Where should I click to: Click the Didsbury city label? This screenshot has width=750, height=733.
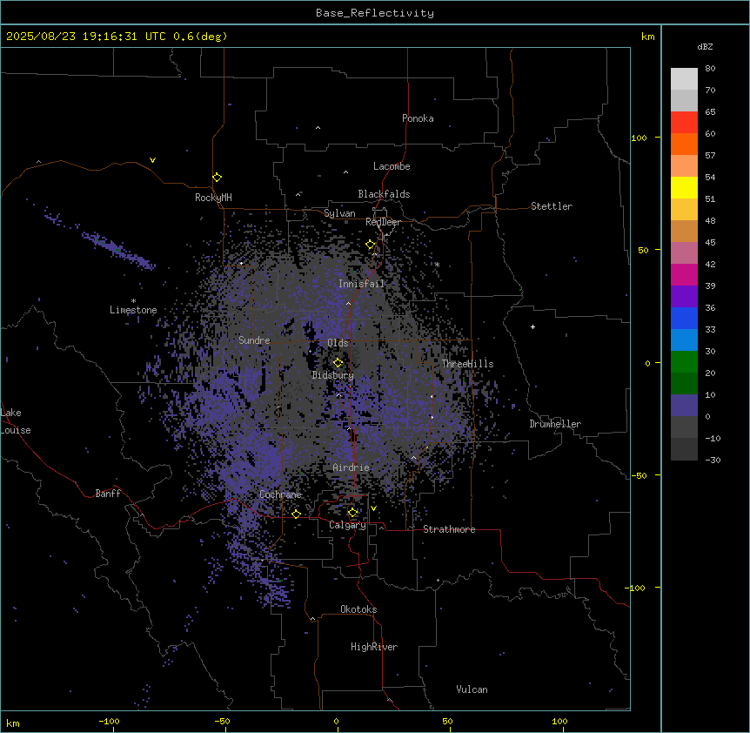coord(333,375)
